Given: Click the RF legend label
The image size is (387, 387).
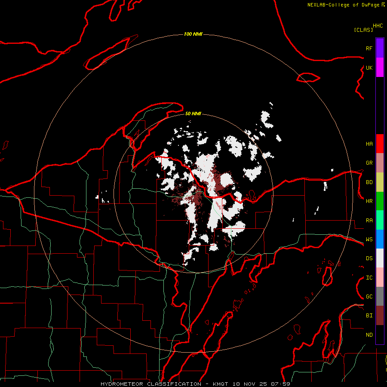Looking at the screenshot, I should click(x=369, y=48).
